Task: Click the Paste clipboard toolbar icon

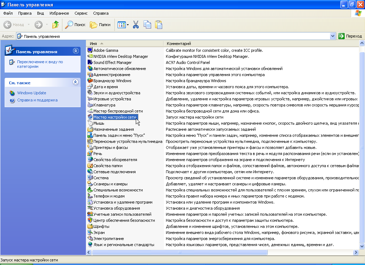Action: click(x=158, y=25)
